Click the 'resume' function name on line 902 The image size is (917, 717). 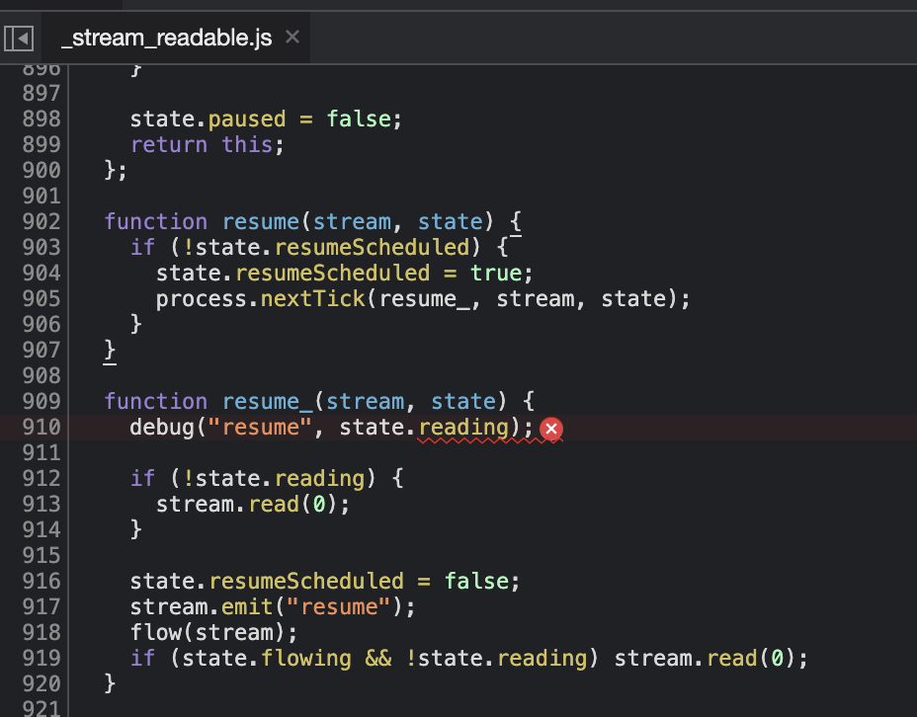(x=261, y=222)
